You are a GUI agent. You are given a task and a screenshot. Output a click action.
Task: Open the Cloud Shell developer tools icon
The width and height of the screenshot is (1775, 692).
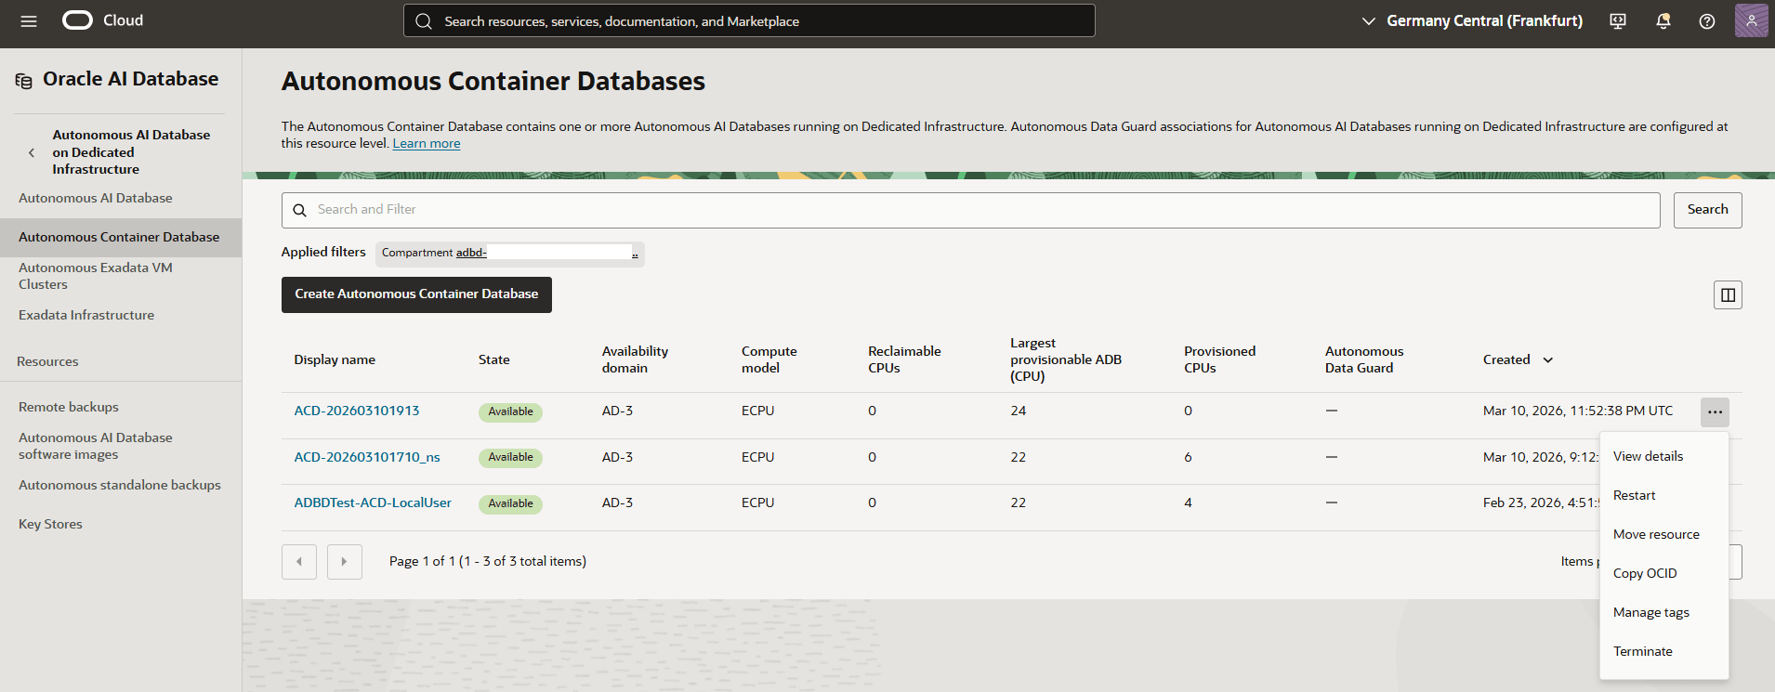coord(1618,21)
